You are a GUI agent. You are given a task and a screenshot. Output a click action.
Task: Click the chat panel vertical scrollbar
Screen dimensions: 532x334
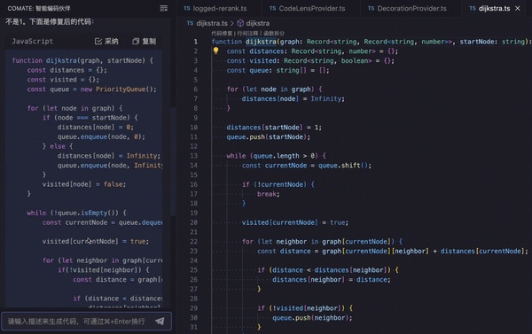(x=173, y=161)
